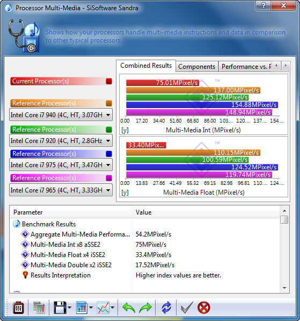Open the Intel Core i7 965 dropdown
The width and height of the screenshot is (300, 321).
tap(61, 190)
